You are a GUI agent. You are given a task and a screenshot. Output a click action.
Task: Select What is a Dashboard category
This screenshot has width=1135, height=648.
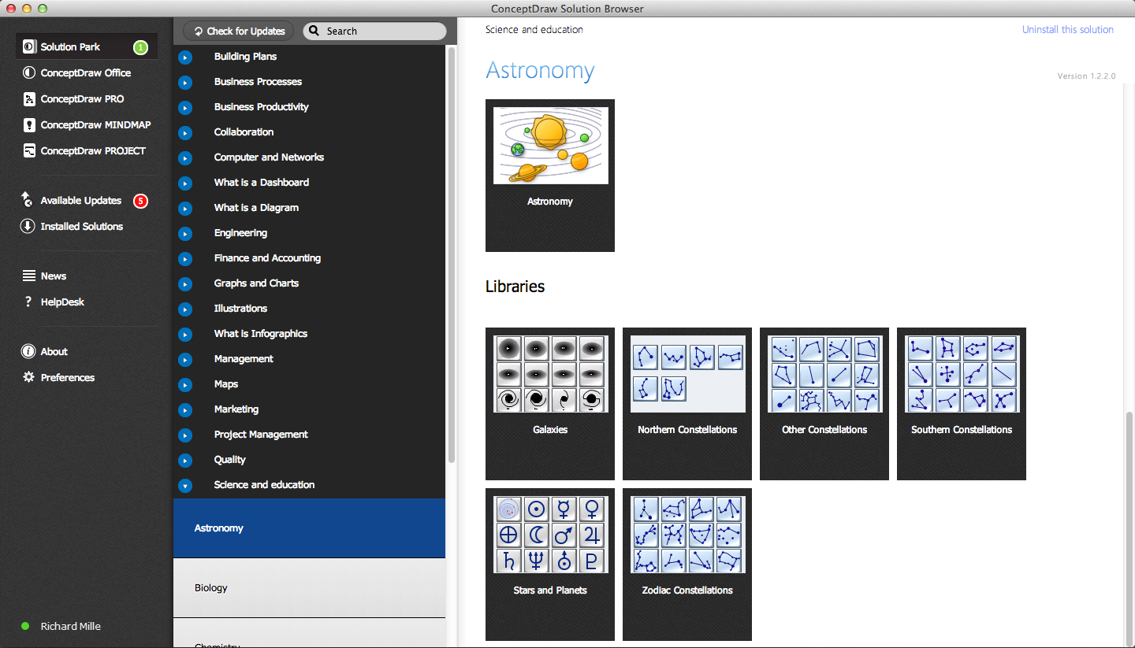tap(262, 183)
